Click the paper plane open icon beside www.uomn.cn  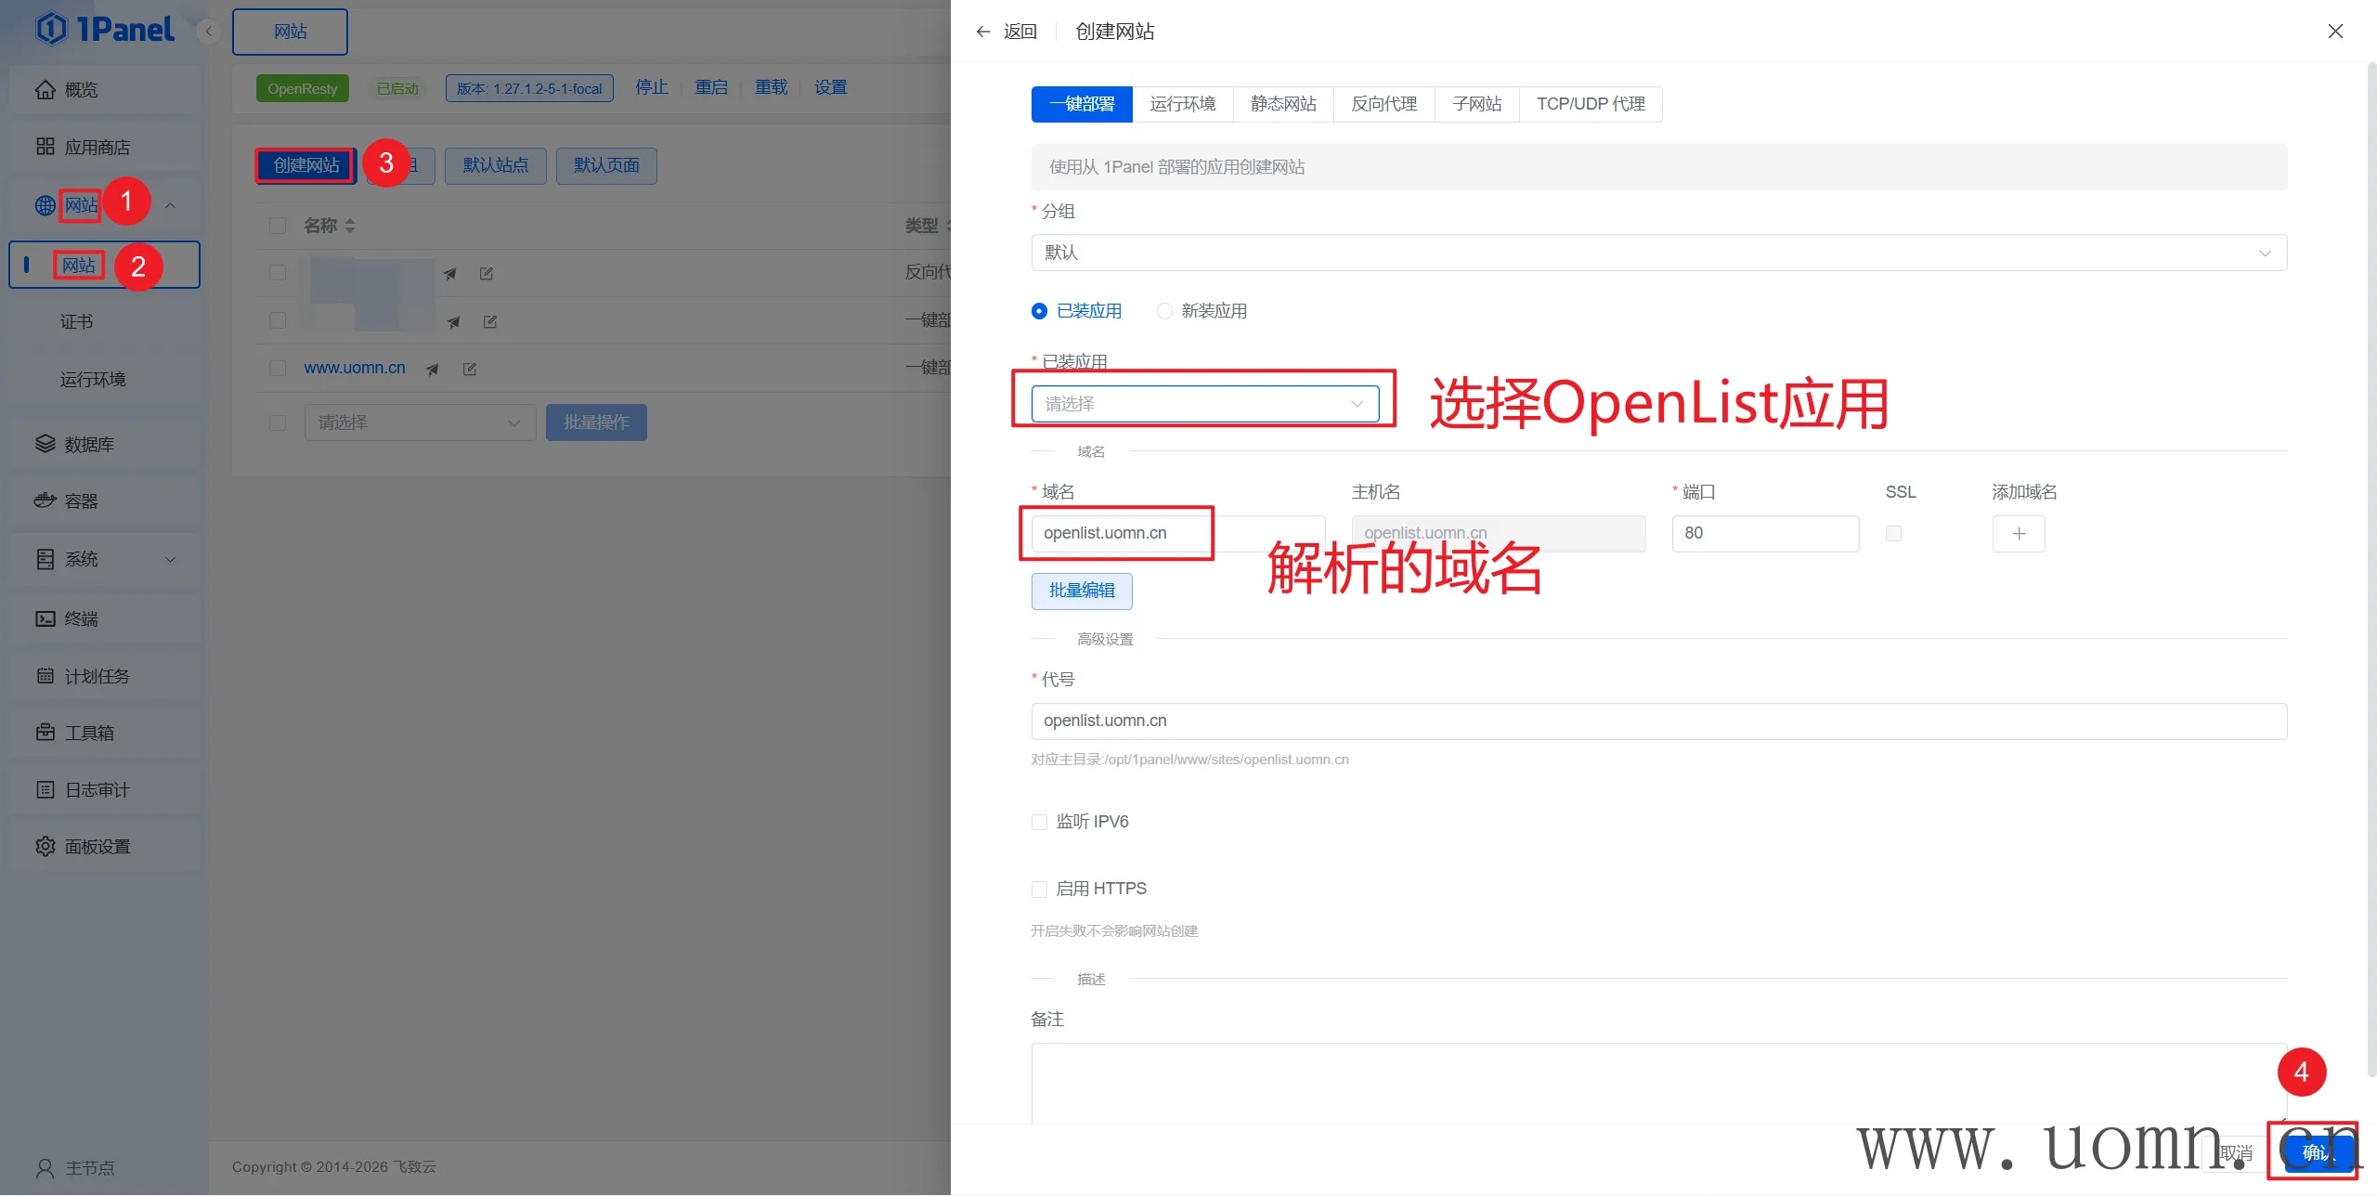coord(432,369)
